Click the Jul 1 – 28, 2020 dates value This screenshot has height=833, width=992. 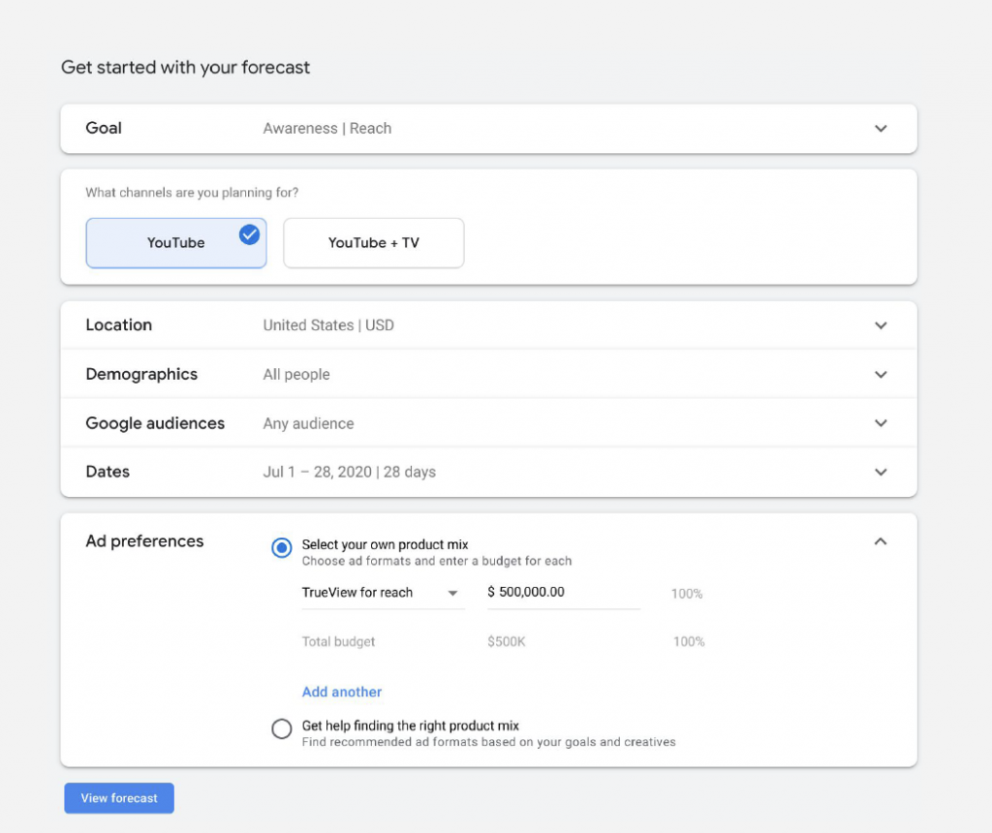(x=349, y=473)
